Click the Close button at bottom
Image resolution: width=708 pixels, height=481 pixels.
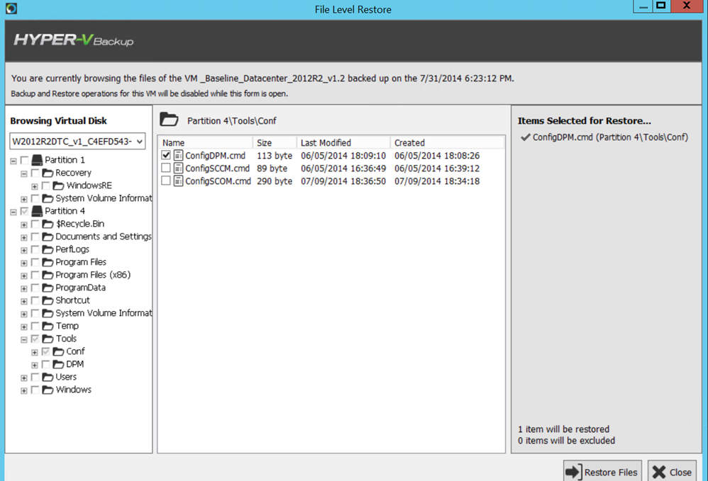pyautogui.click(x=672, y=472)
